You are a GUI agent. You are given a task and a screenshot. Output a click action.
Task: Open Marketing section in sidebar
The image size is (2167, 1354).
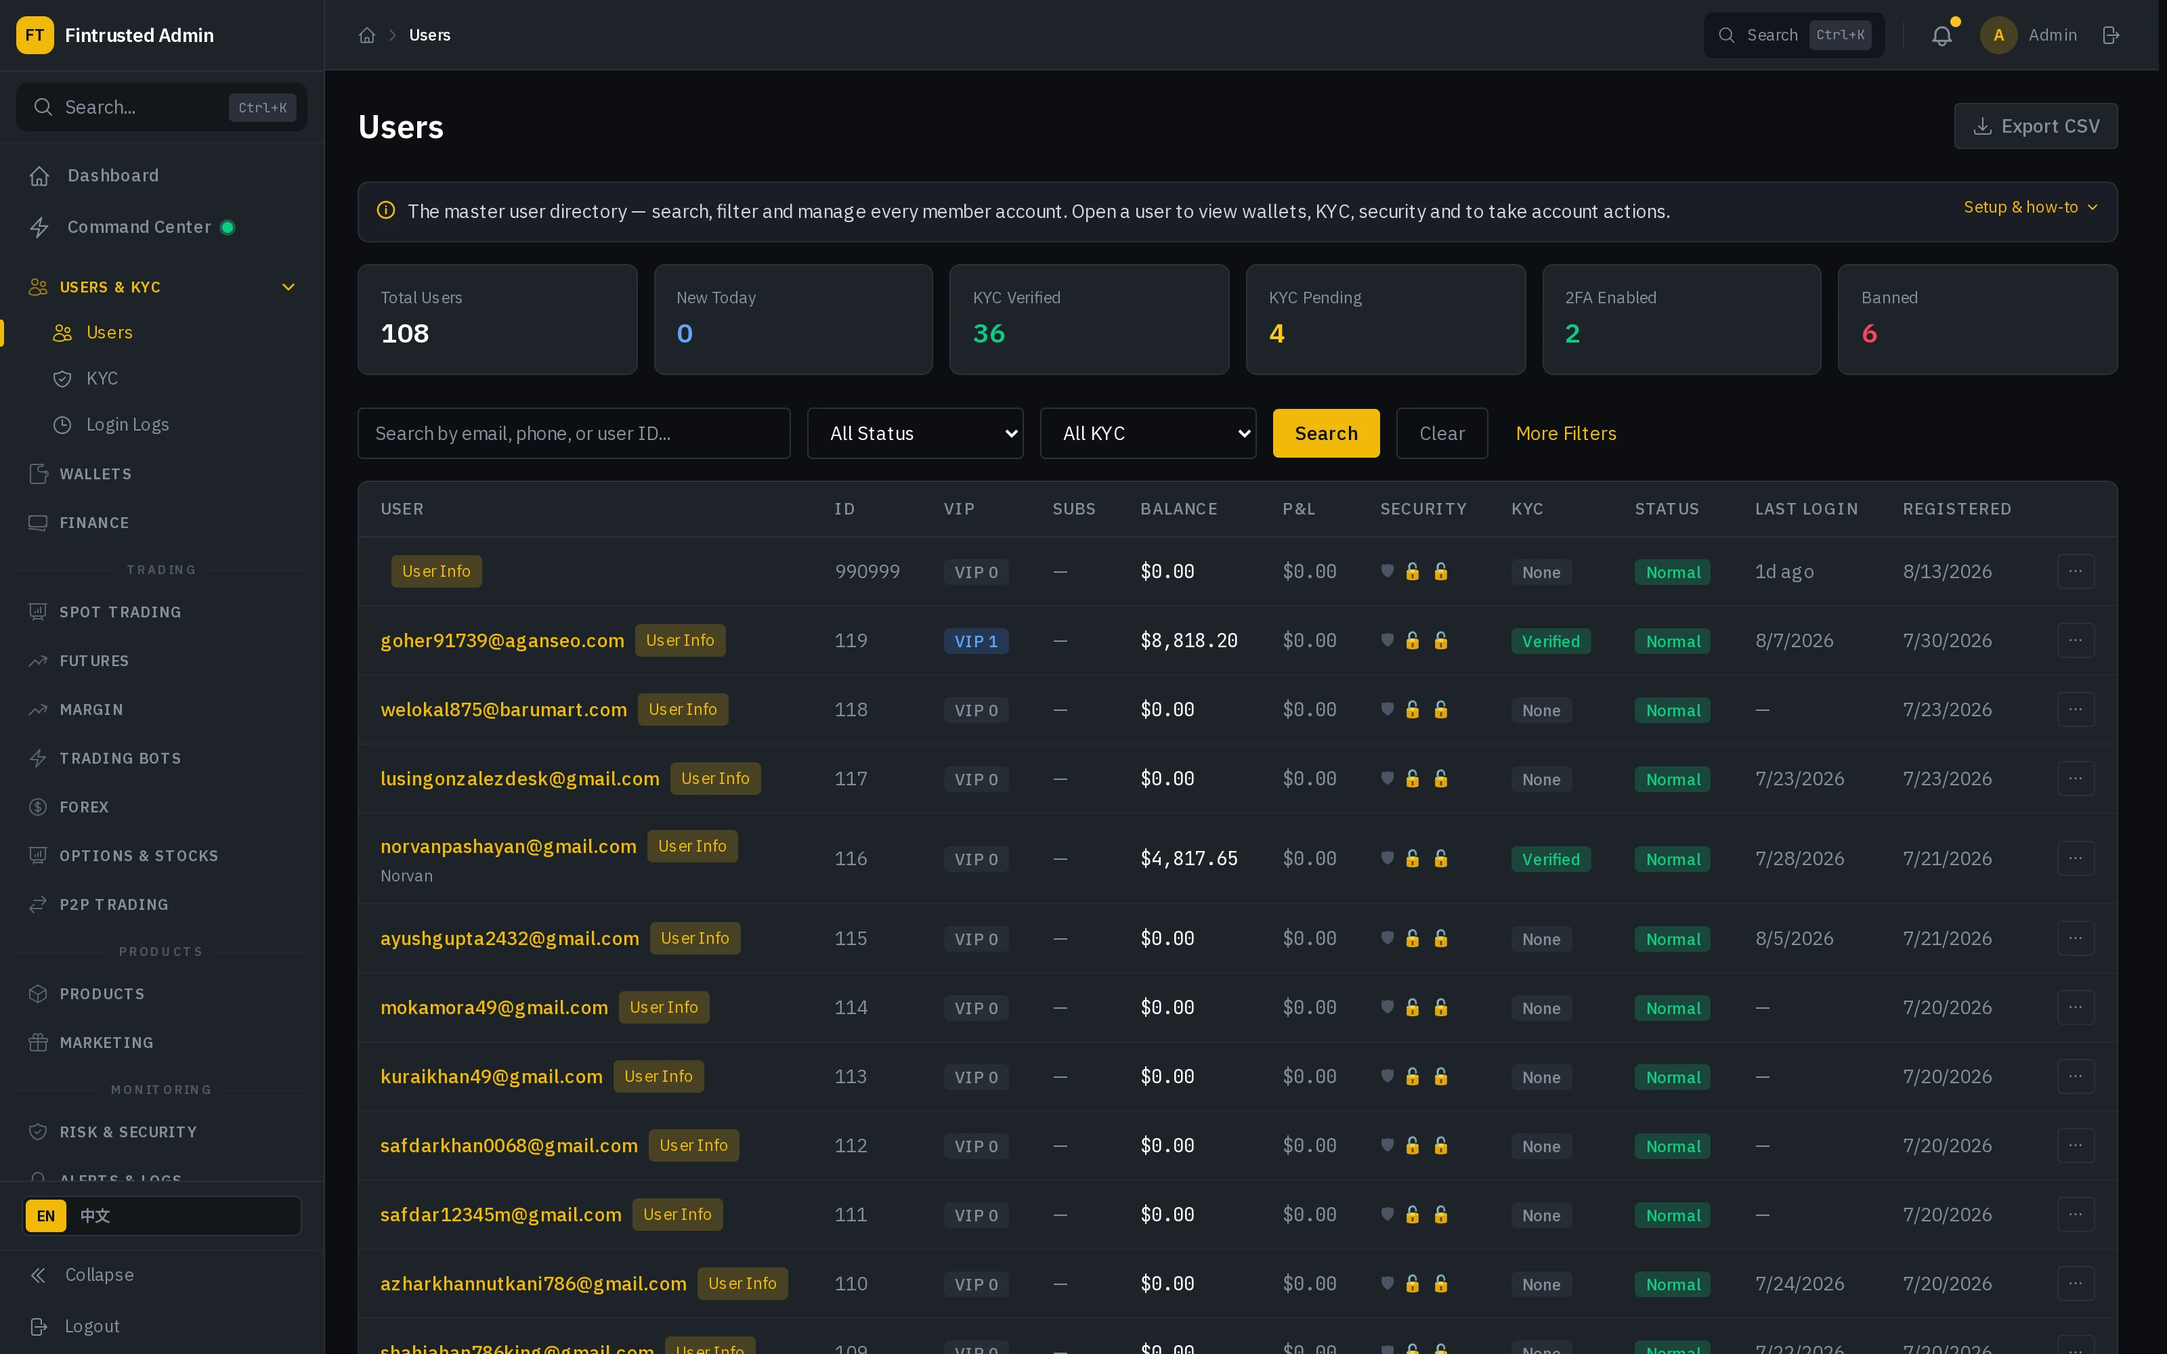162,1043
